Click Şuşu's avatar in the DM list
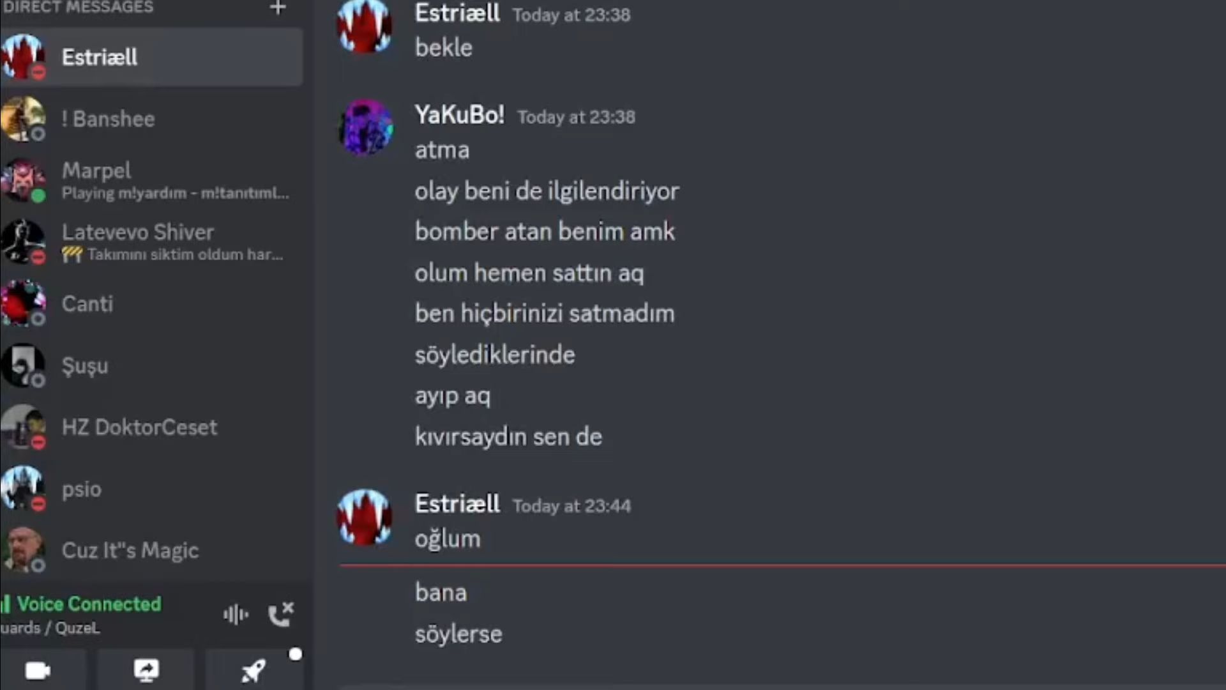The image size is (1226, 690). coord(23,365)
